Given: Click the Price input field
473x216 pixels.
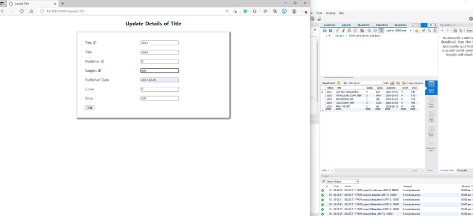Looking at the screenshot, I should pos(159,98).
